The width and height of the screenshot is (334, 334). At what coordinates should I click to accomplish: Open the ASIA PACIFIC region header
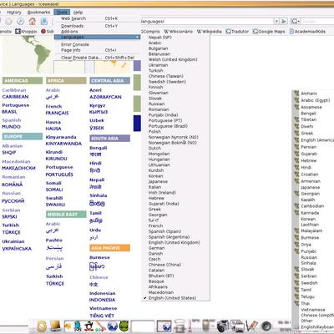coord(109,248)
